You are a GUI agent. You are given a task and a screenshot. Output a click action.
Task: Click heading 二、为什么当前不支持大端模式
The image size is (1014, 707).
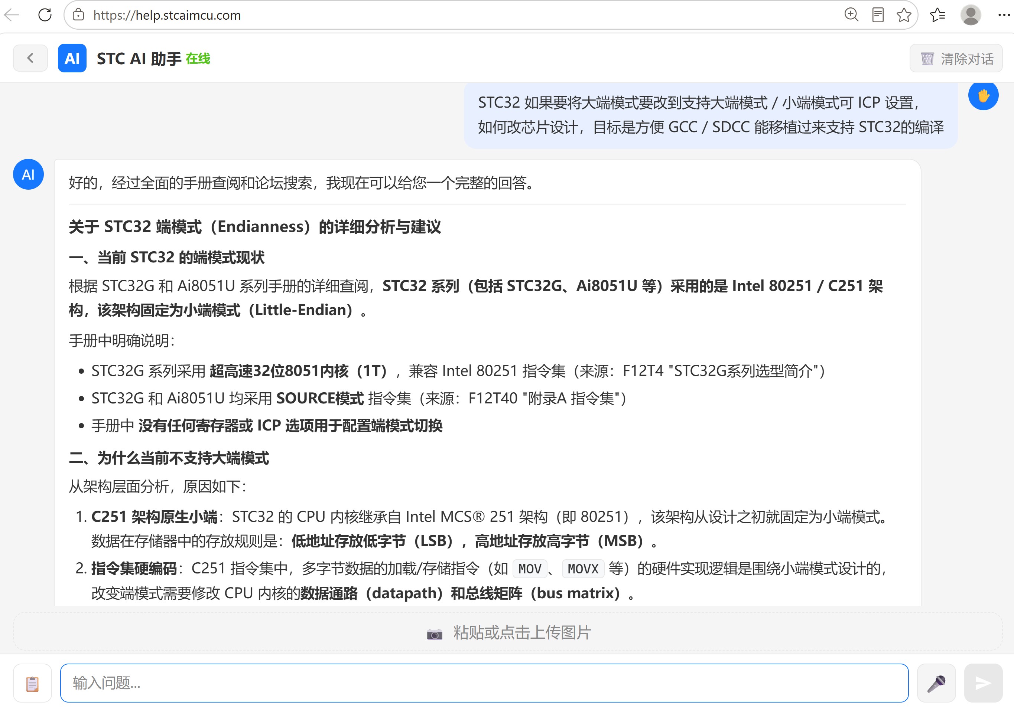pos(169,458)
